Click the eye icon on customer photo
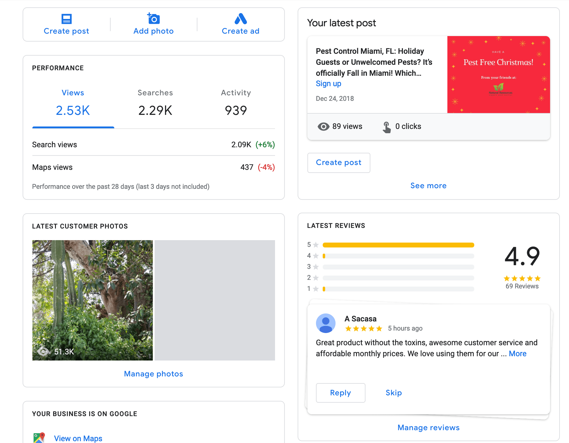 [43, 351]
